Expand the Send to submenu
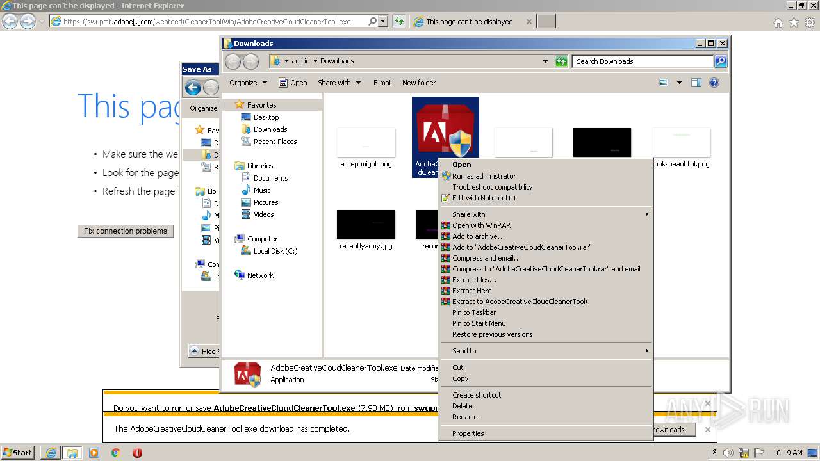This screenshot has width=820, height=461. 545,351
